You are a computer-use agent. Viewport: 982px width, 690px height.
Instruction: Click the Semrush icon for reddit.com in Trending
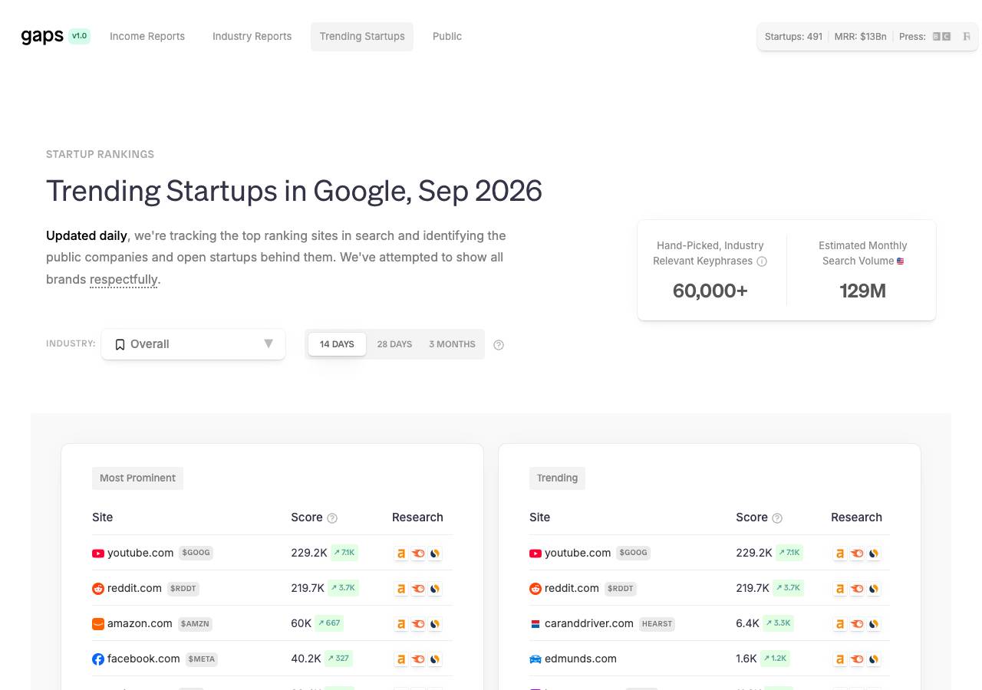[857, 588]
